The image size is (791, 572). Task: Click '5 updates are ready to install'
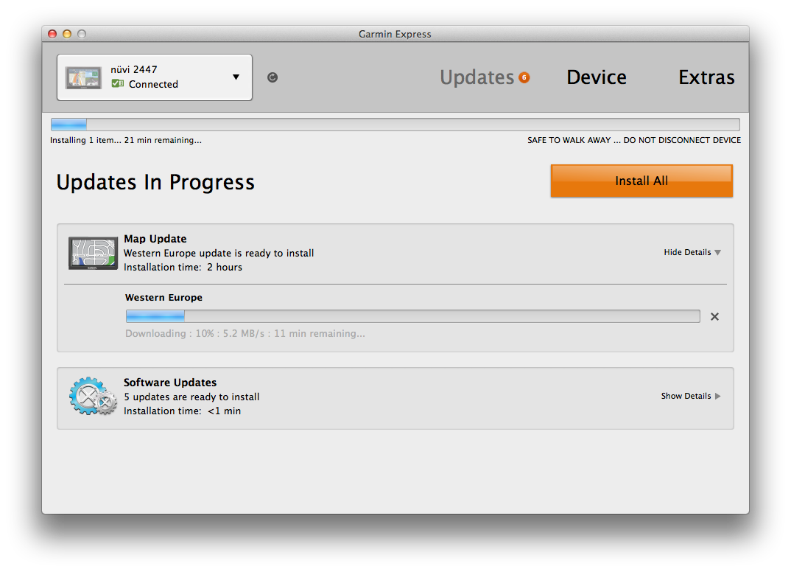191,397
